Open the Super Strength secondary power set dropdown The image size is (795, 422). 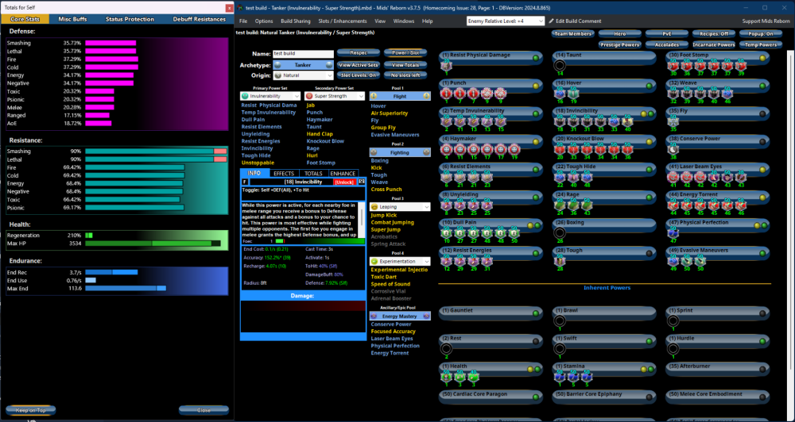point(335,96)
